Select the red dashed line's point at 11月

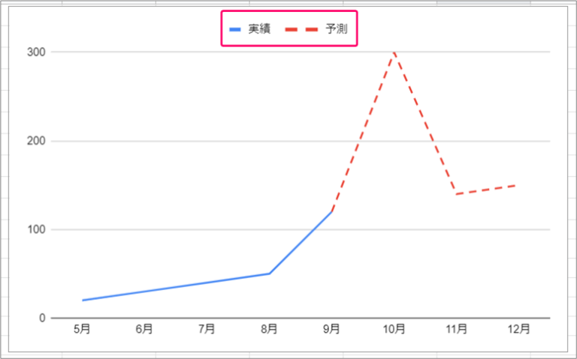(x=456, y=194)
